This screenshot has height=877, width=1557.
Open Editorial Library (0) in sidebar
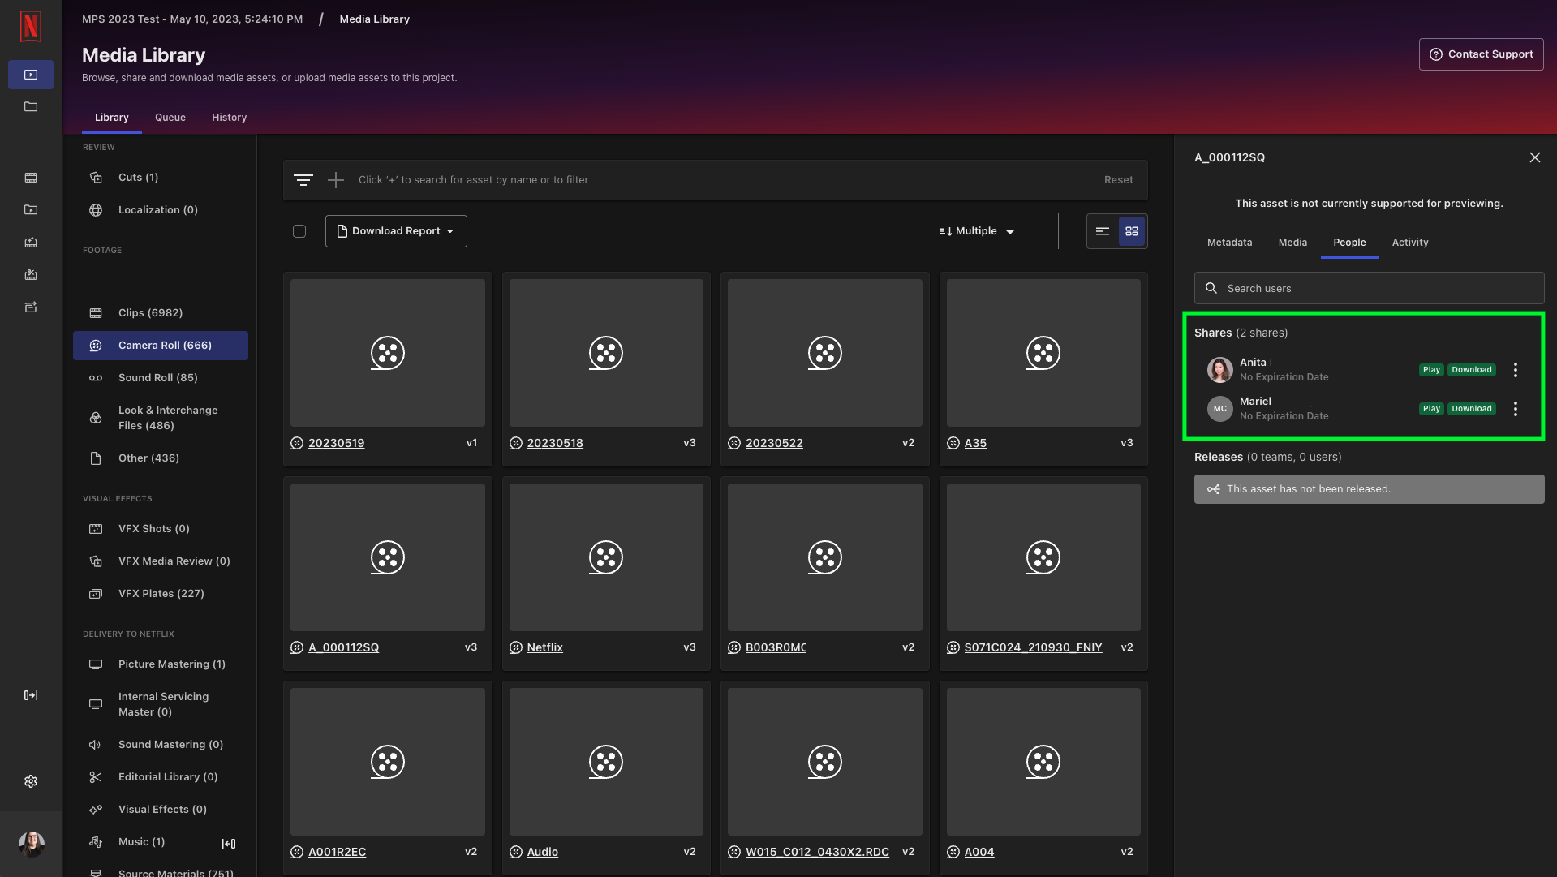point(161,776)
